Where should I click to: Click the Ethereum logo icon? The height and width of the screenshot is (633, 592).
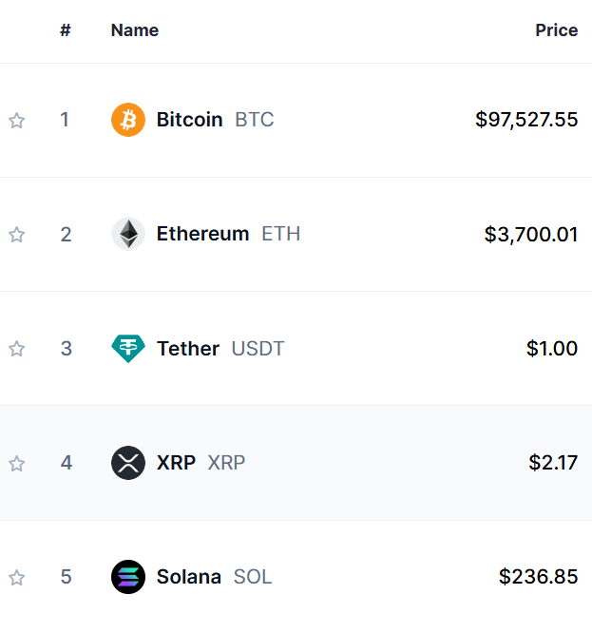click(x=128, y=234)
